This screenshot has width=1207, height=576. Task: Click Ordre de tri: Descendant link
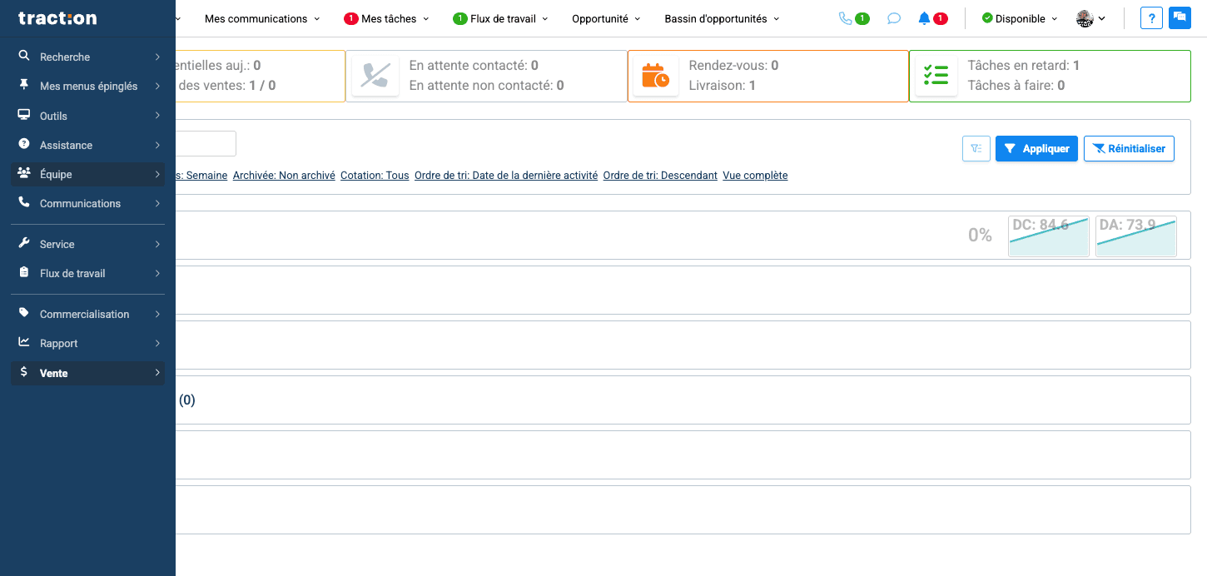point(660,176)
